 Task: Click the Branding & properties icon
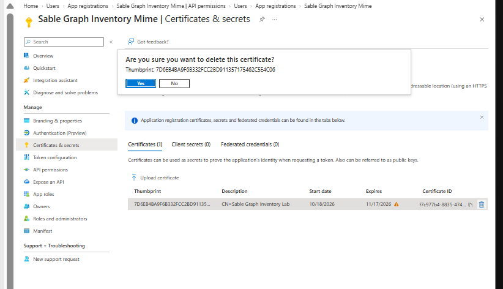tap(27, 121)
